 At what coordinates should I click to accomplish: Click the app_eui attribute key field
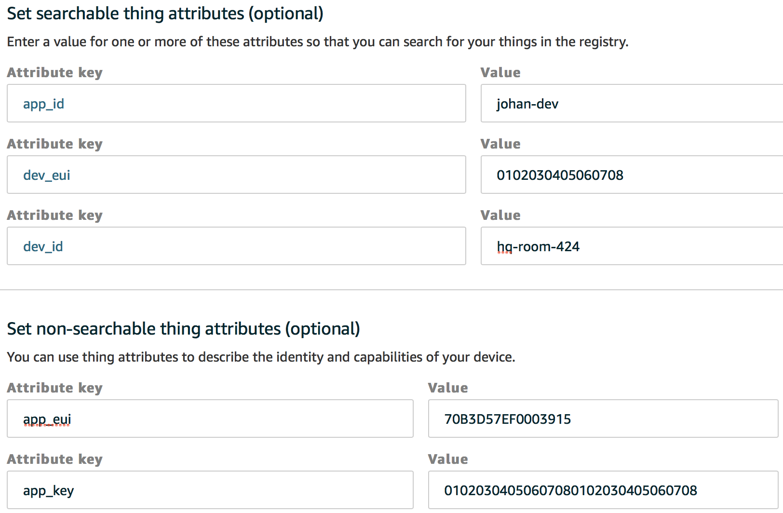point(210,419)
